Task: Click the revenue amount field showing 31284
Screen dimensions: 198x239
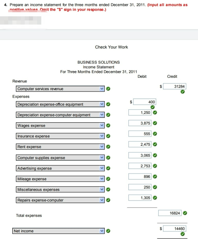Action: coord(175,86)
